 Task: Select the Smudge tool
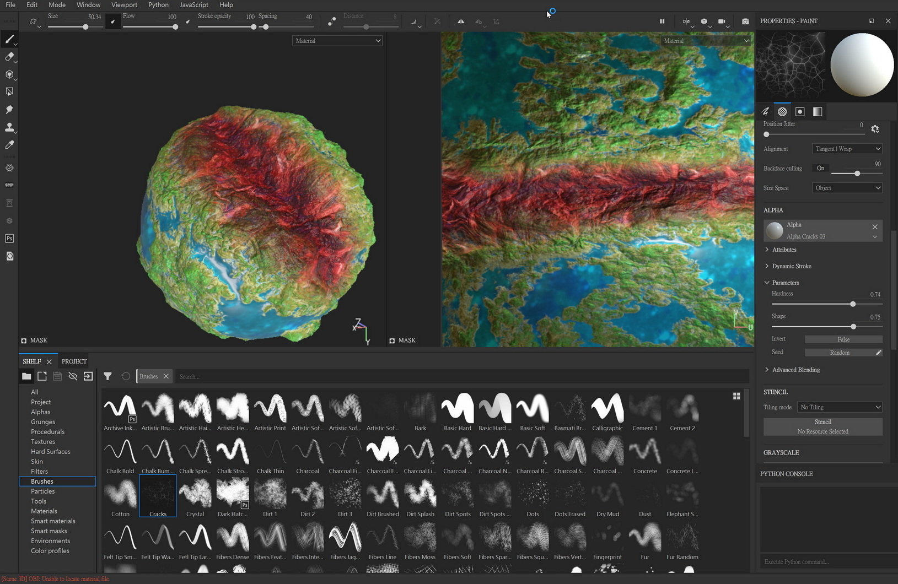pos(9,110)
